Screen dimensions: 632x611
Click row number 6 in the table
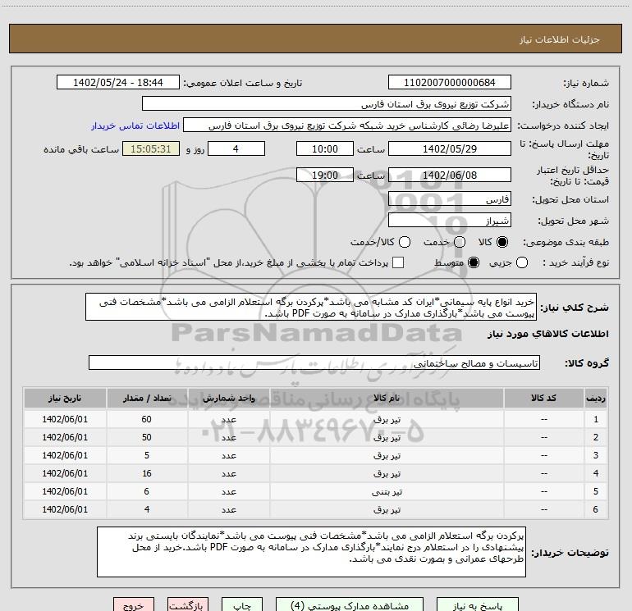[596, 509]
